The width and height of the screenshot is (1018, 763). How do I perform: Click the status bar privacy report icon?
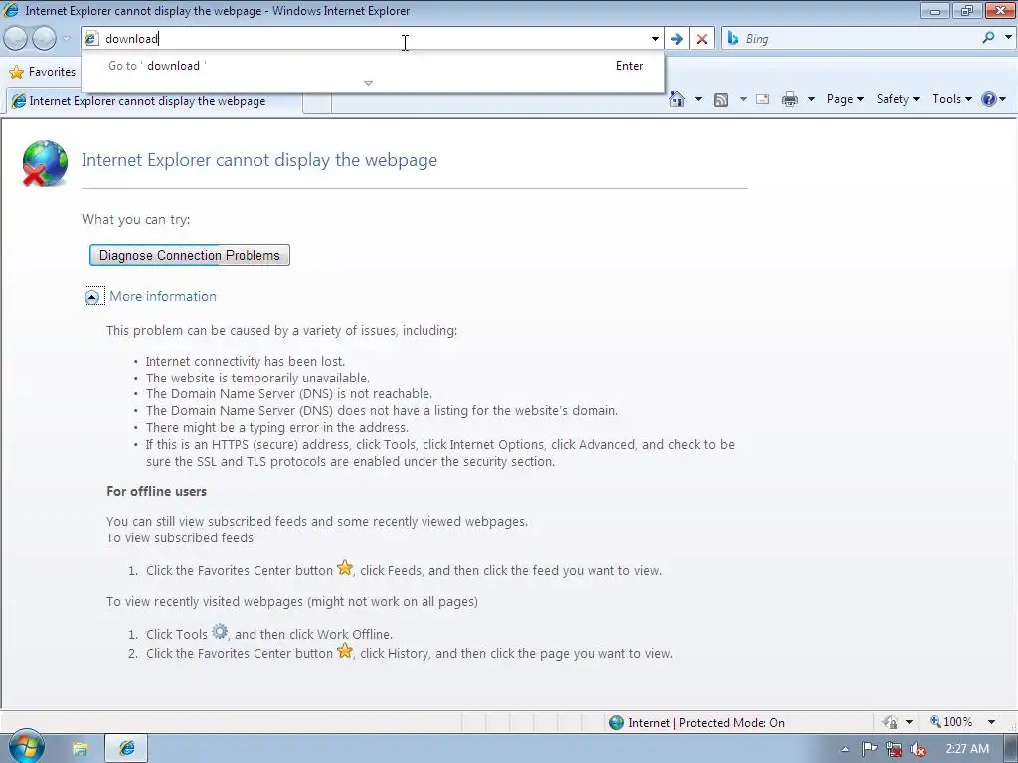pyautogui.click(x=890, y=722)
